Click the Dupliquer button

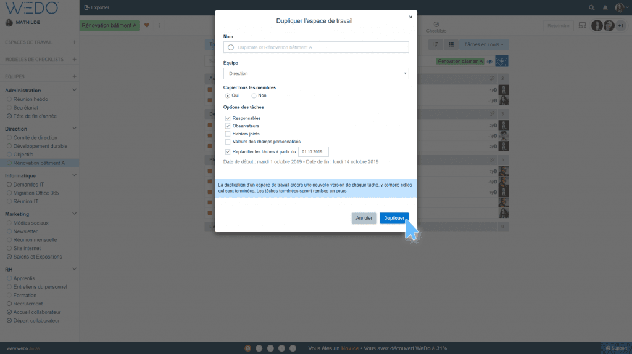(x=394, y=218)
